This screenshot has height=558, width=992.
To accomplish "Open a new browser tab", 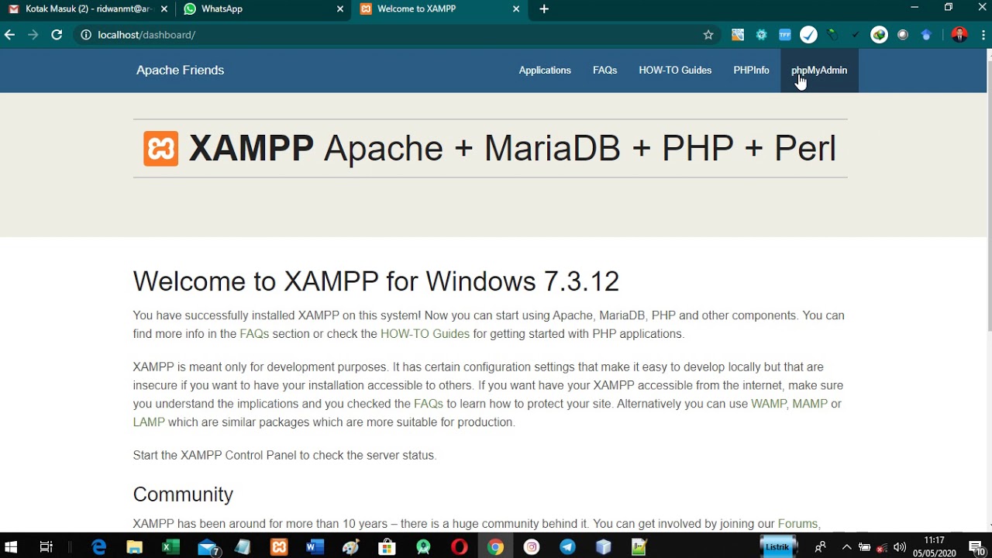I will click(544, 9).
